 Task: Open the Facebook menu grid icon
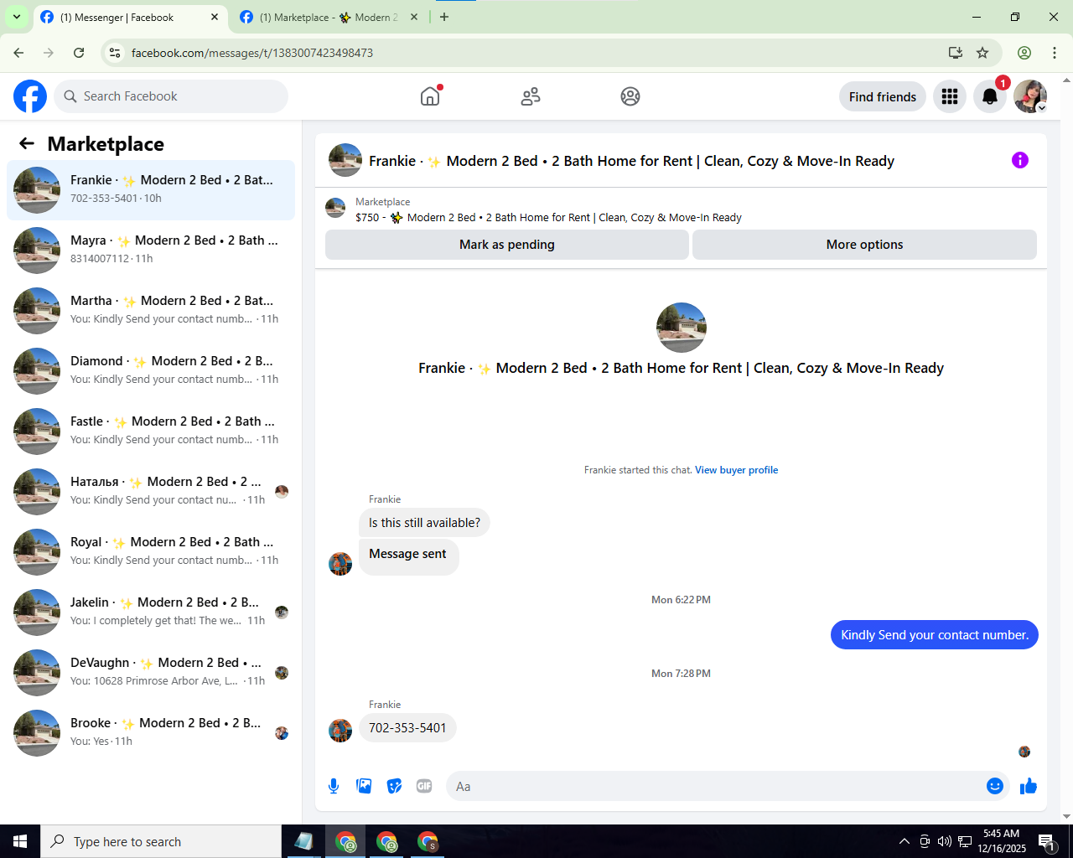click(950, 96)
